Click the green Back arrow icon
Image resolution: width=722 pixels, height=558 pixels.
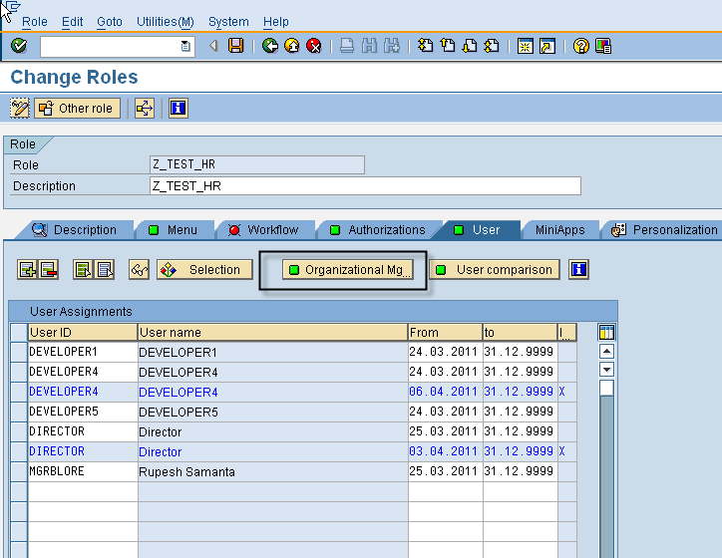[270, 46]
